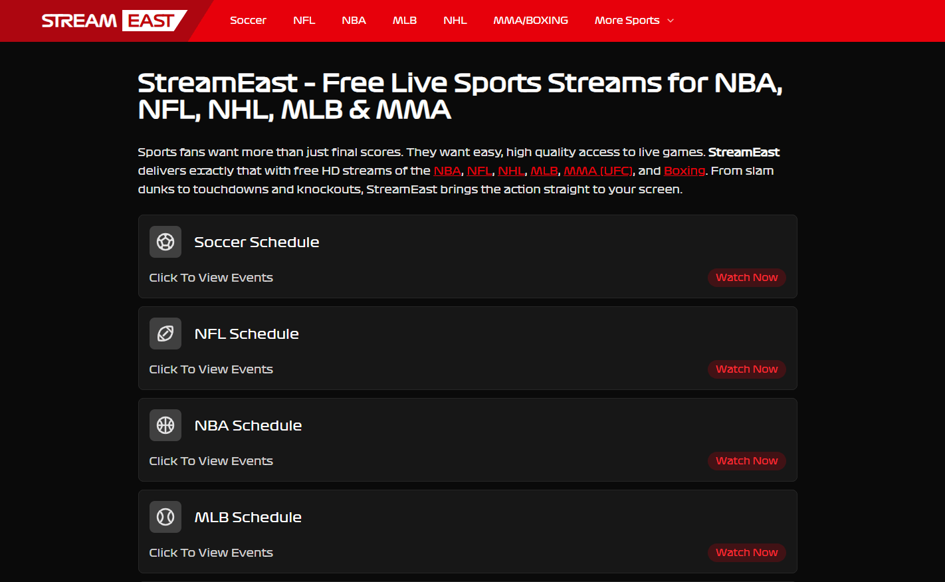This screenshot has height=582, width=945.
Task: Expand the More Sports dropdown
Action: pos(627,21)
